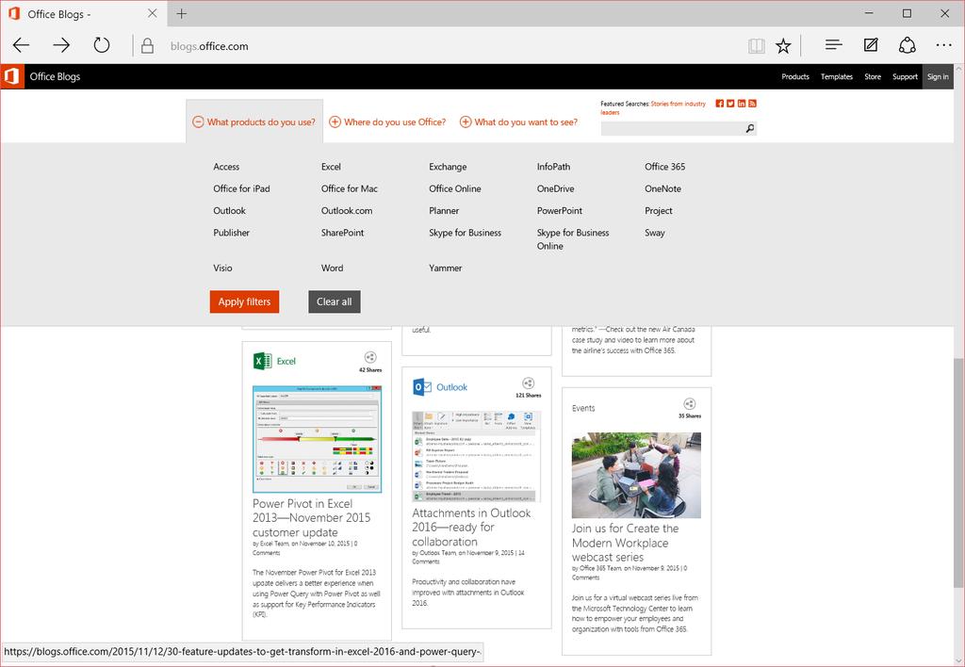Select OneDrive product filter
Viewport: 965px width, 667px height.
[x=555, y=189]
